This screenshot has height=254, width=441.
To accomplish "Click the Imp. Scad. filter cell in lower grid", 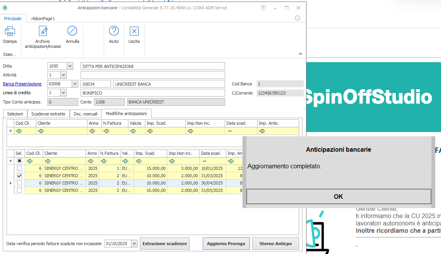I will click(x=150, y=161).
